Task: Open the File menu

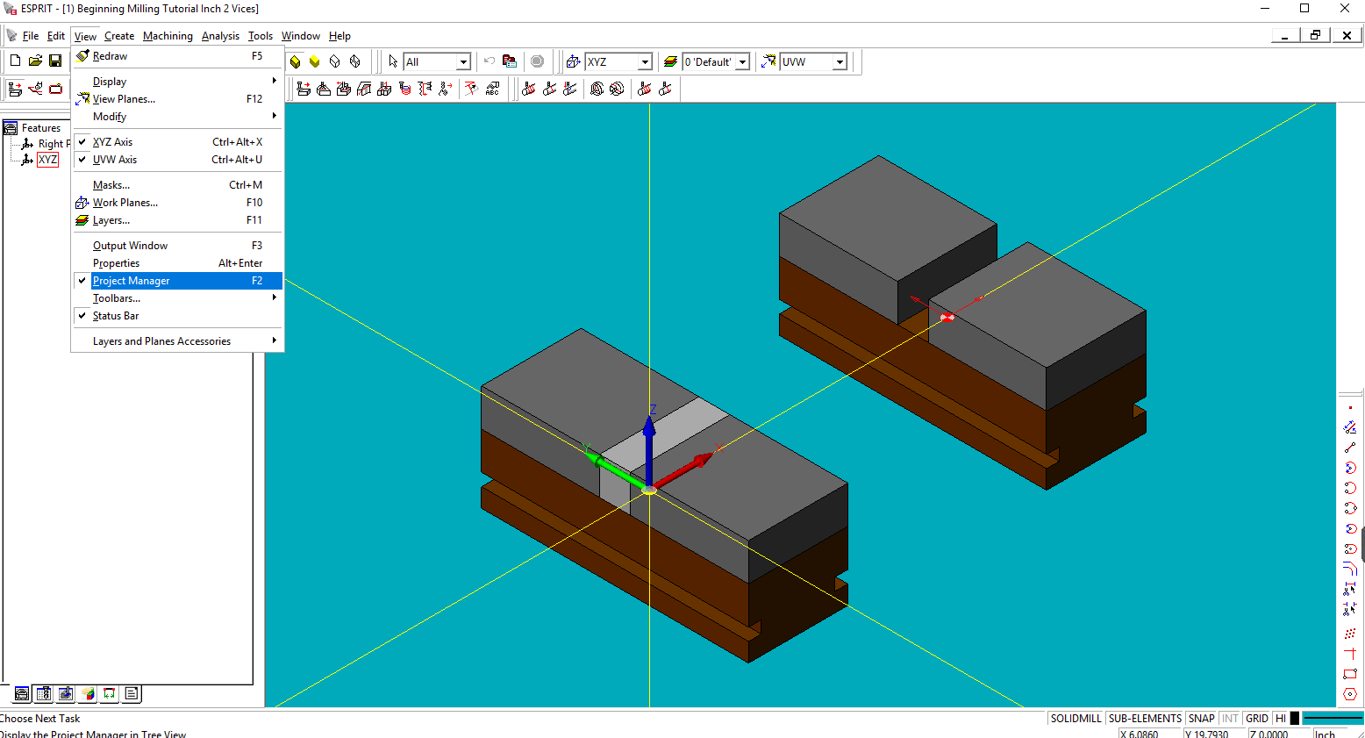Action: 31,36
